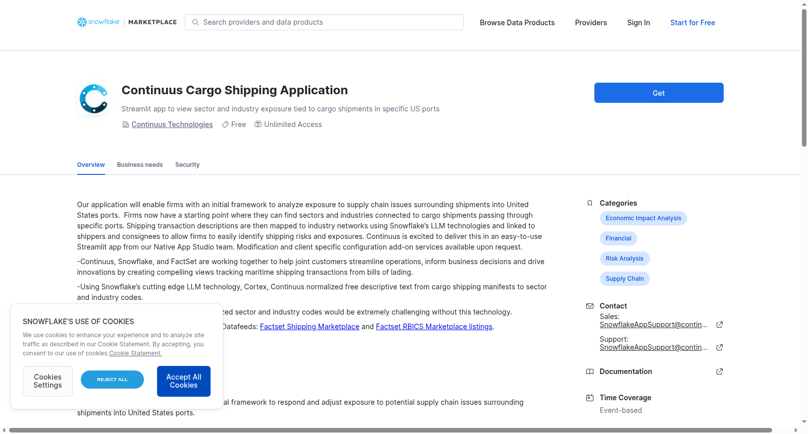Click REJECT ALL cookies button
This screenshot has width=808, height=434.
(112, 380)
